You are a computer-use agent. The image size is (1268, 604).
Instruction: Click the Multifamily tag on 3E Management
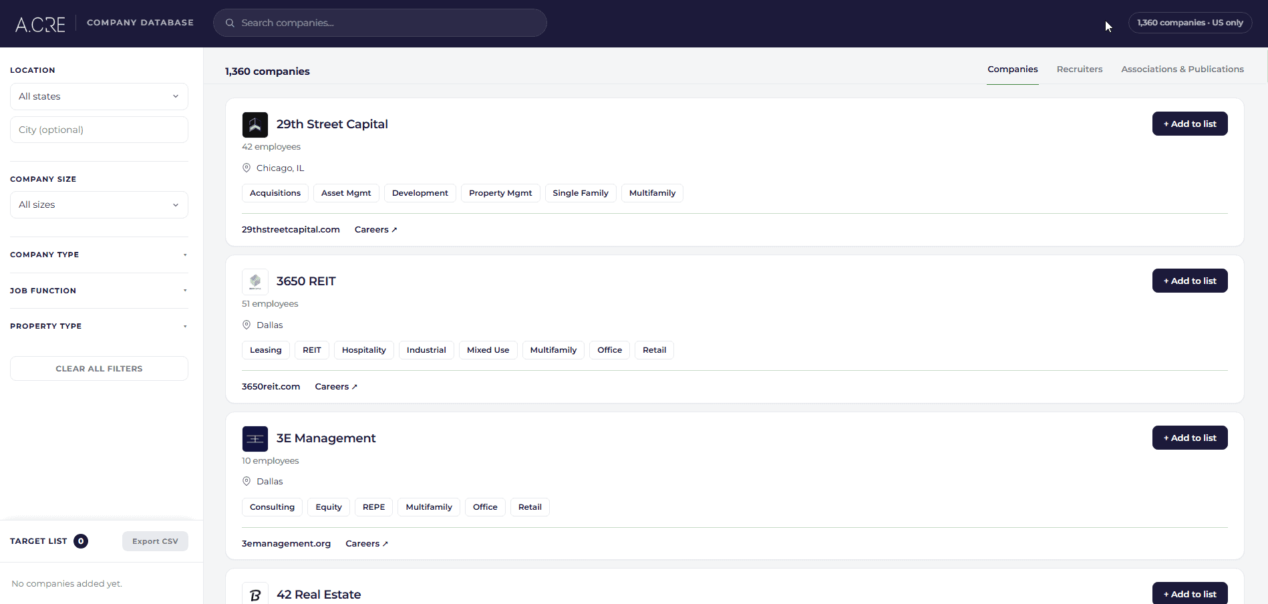[x=429, y=507]
